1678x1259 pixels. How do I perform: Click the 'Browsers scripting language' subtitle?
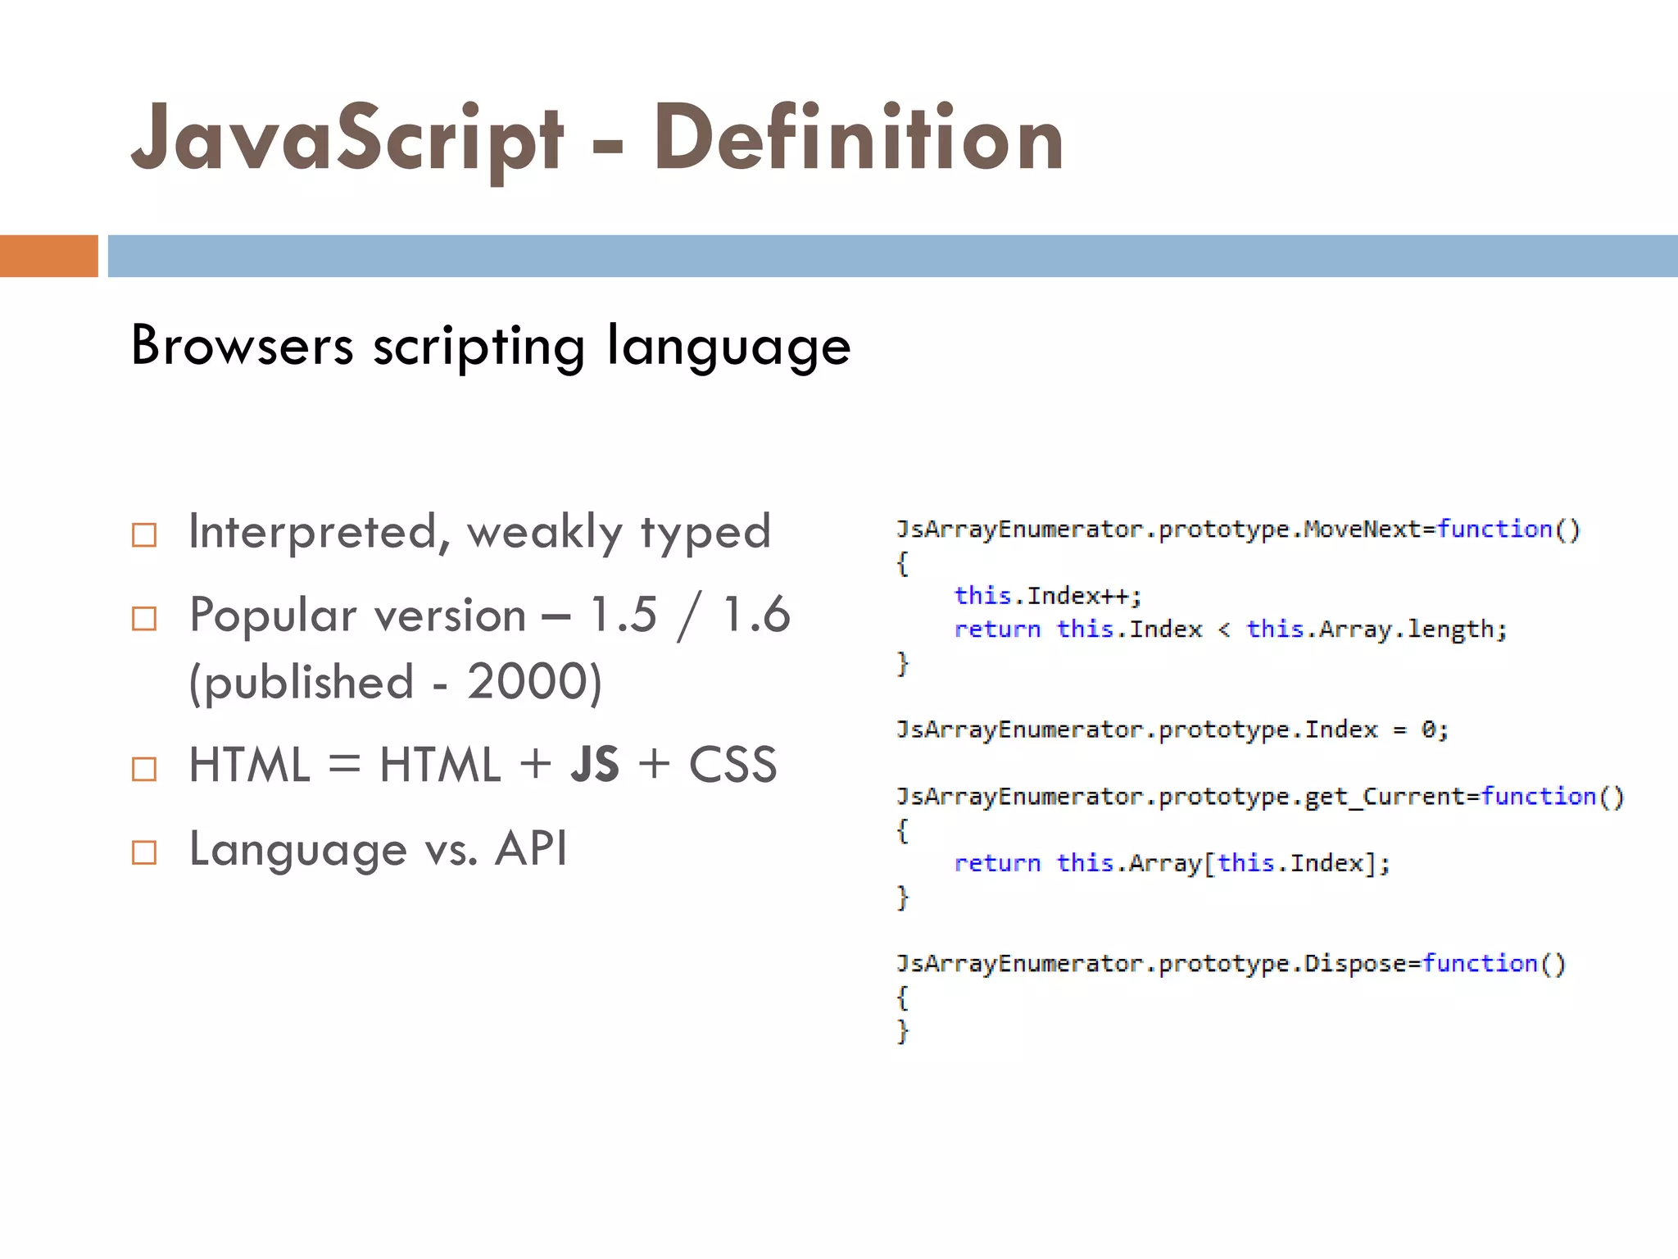click(x=491, y=346)
